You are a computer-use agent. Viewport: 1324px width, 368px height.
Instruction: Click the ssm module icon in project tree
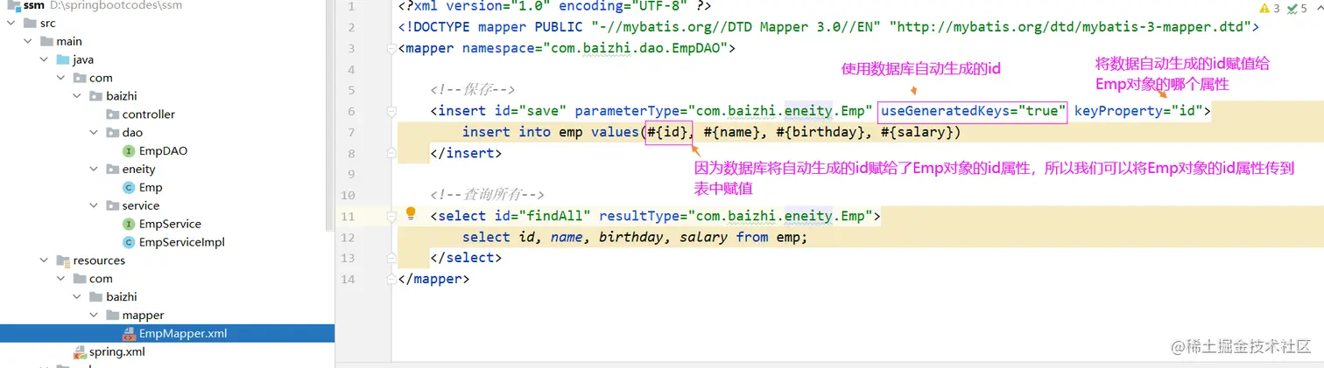coord(13,4)
